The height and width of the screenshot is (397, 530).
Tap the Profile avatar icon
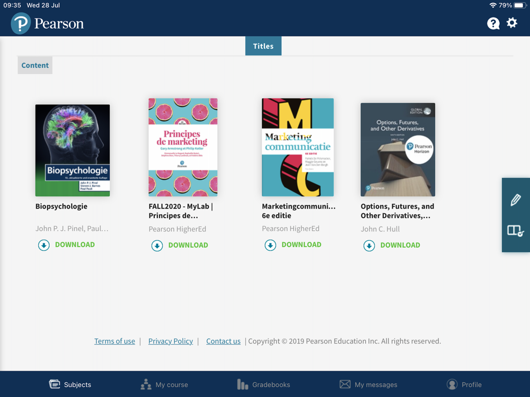pos(452,384)
